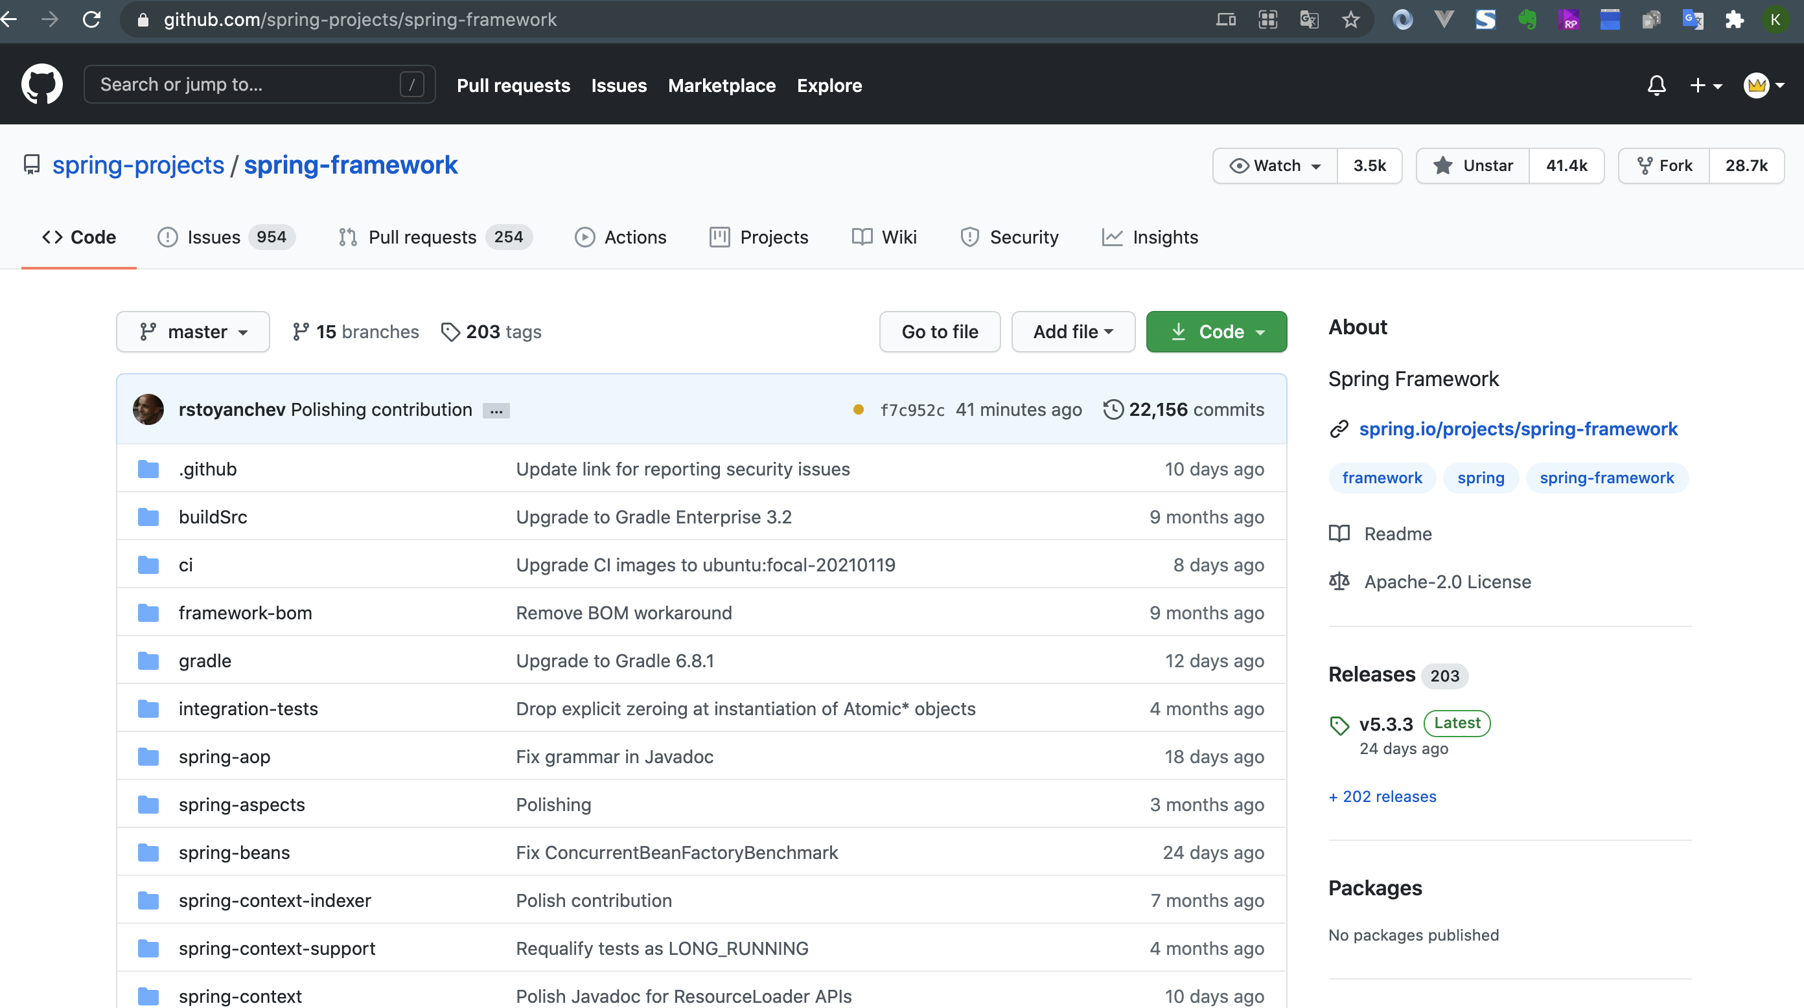Click the Go to file button
Image resolution: width=1804 pixels, height=1008 pixels.
[939, 332]
